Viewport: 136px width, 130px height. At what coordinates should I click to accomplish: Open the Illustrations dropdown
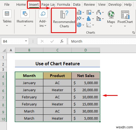click(x=25, y=18)
